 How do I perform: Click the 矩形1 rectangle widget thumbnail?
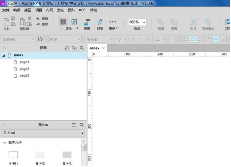[13, 155]
